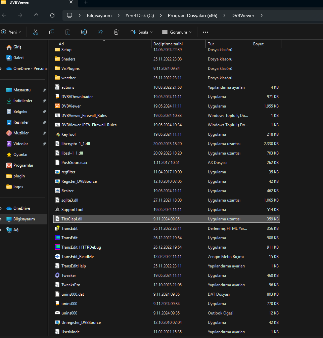
Task: Select the TransEdit_ReadMe file
Action: (x=78, y=257)
